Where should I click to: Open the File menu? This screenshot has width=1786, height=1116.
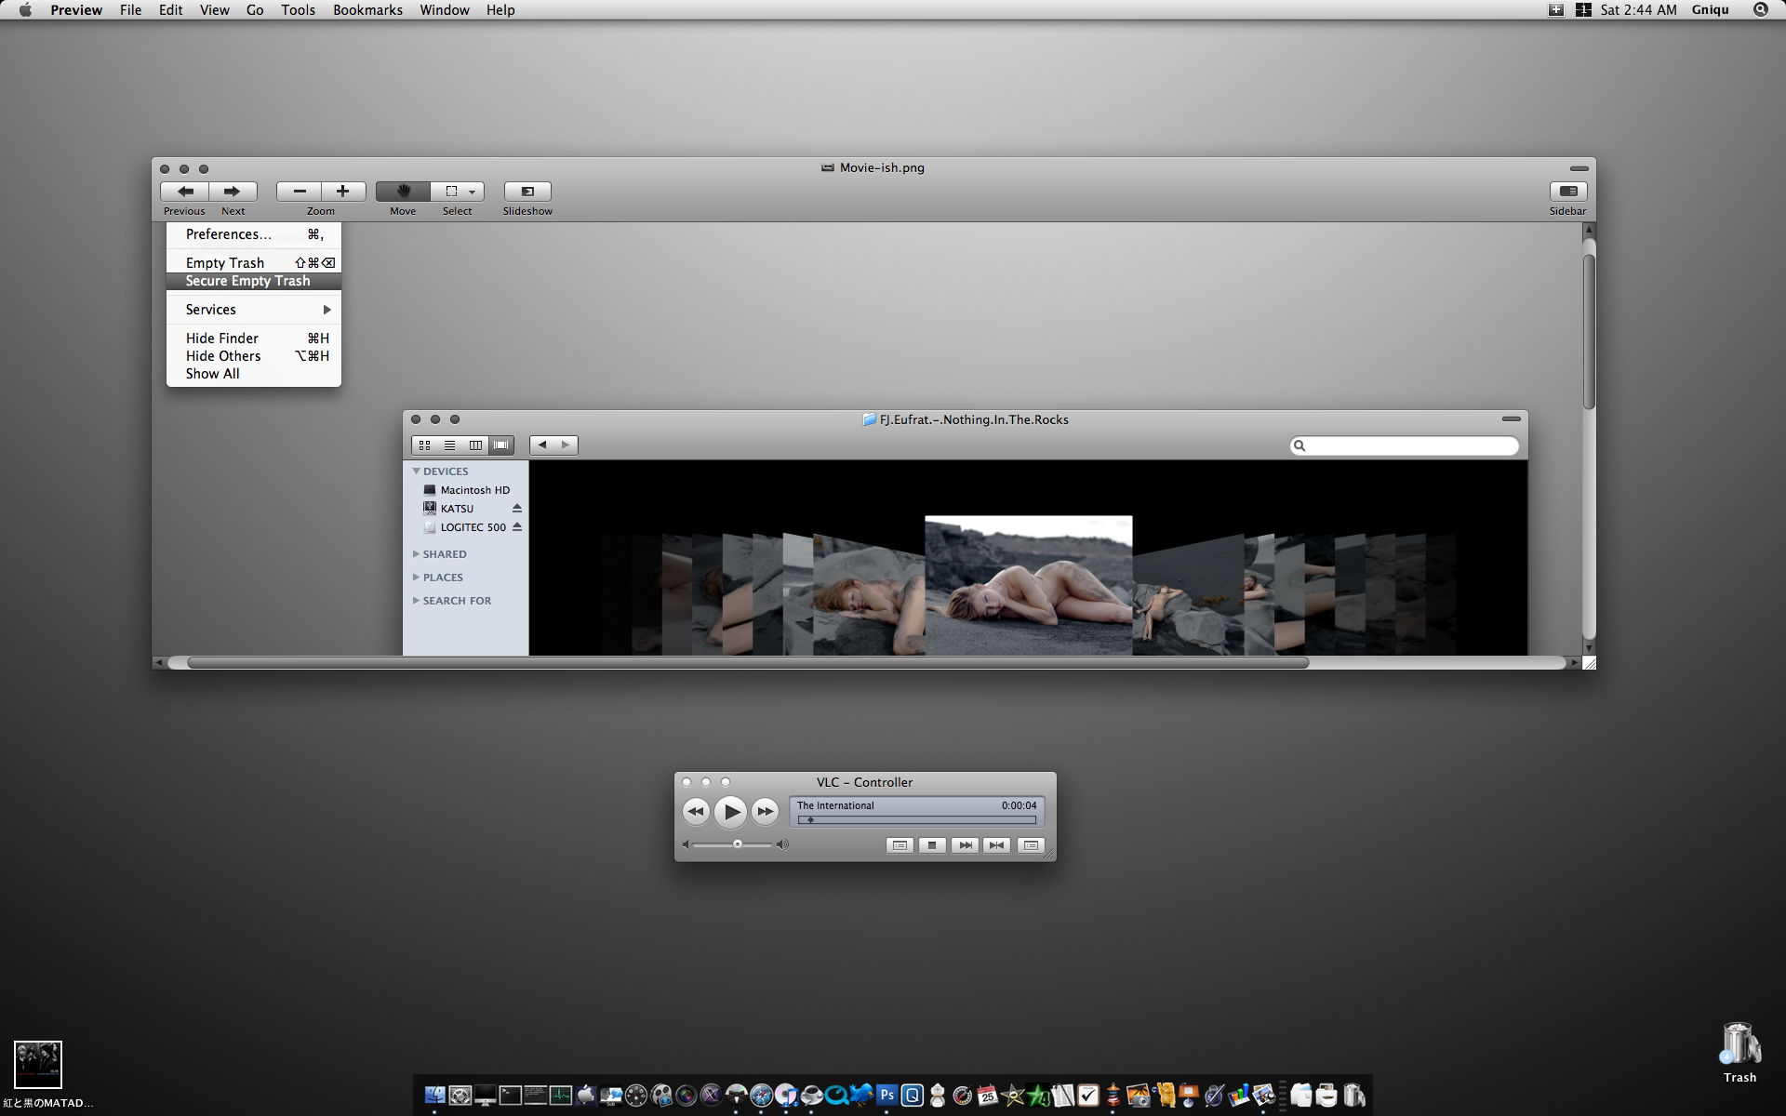pyautogui.click(x=130, y=10)
